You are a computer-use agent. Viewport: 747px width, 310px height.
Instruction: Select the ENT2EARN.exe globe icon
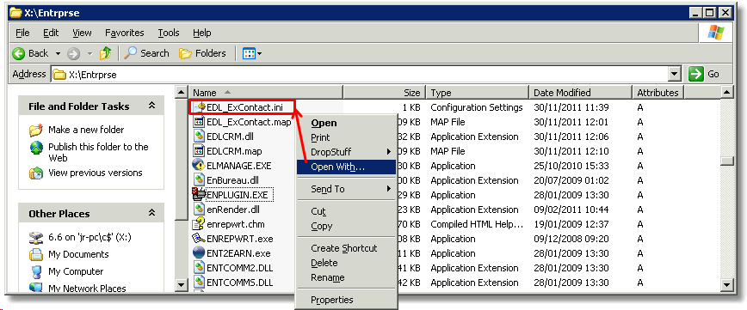tap(198, 253)
